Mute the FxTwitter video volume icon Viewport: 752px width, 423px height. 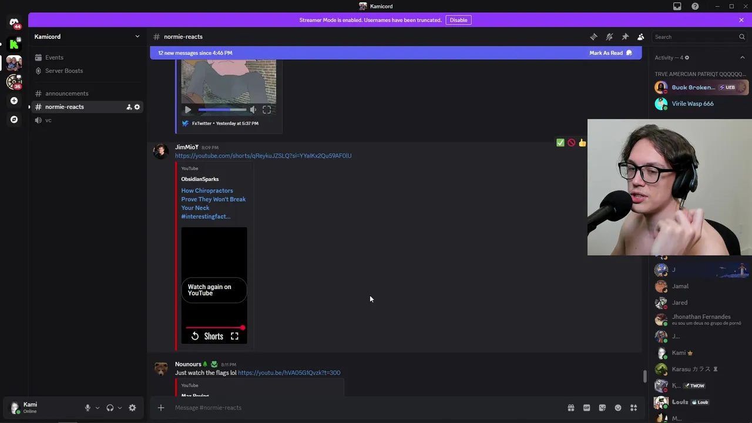coord(253,110)
